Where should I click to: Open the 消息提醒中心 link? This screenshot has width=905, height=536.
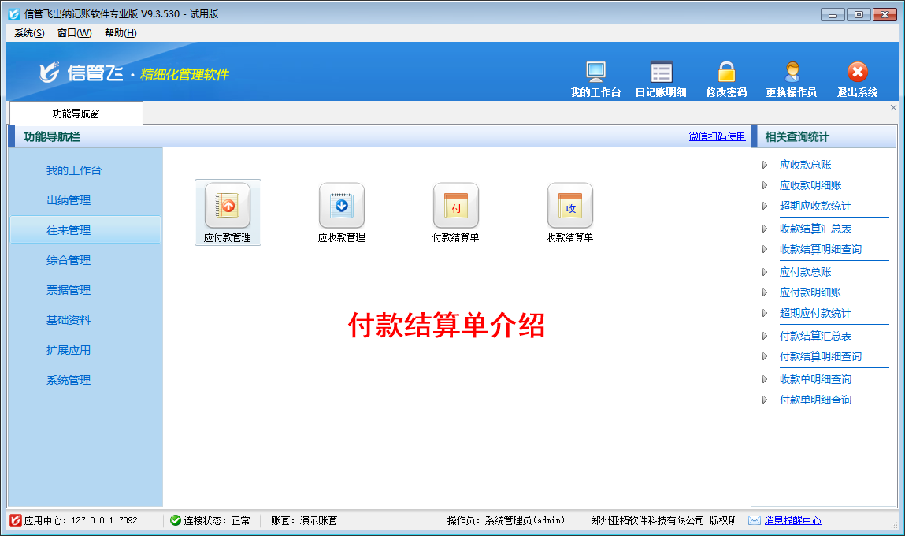point(792,521)
